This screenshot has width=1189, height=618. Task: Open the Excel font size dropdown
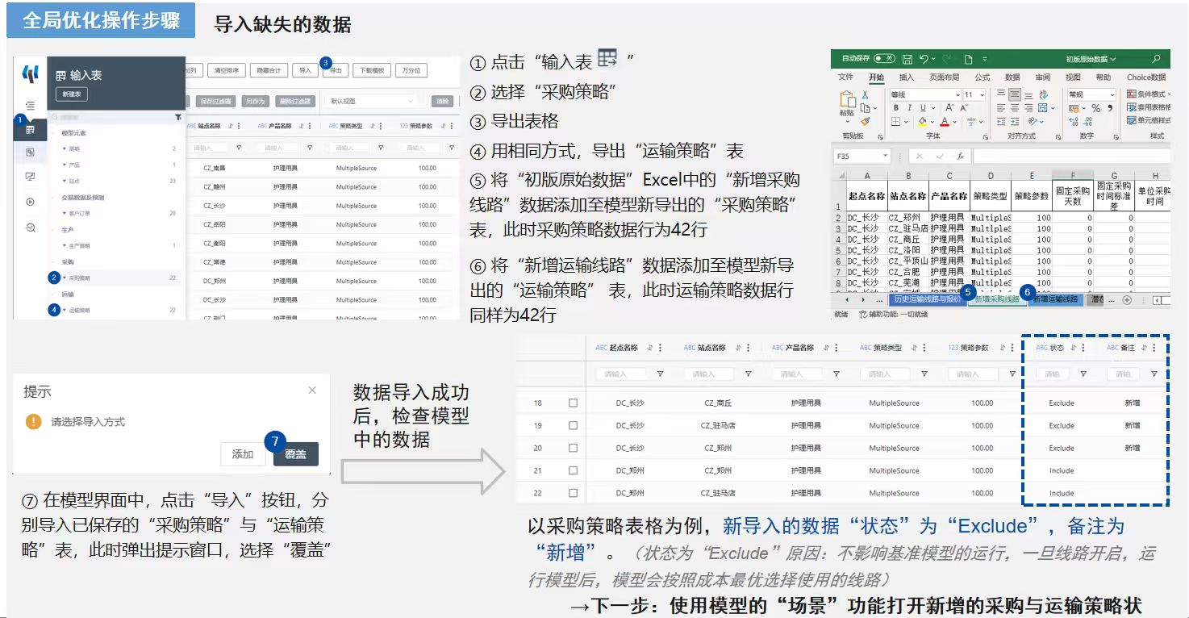(x=981, y=94)
